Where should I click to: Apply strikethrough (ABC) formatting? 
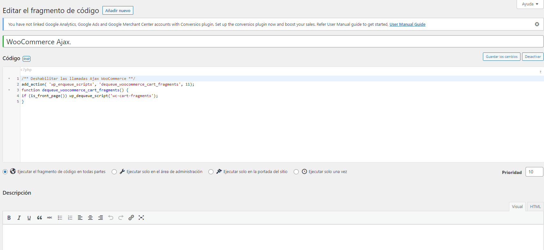(50, 218)
